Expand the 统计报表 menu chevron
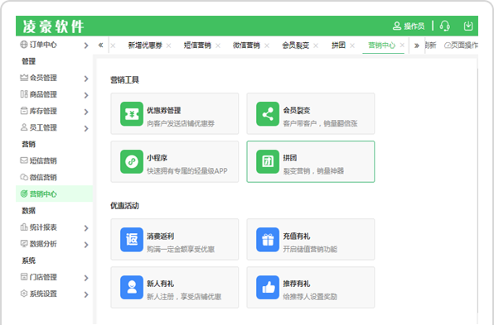494x325 pixels. pyautogui.click(x=86, y=228)
